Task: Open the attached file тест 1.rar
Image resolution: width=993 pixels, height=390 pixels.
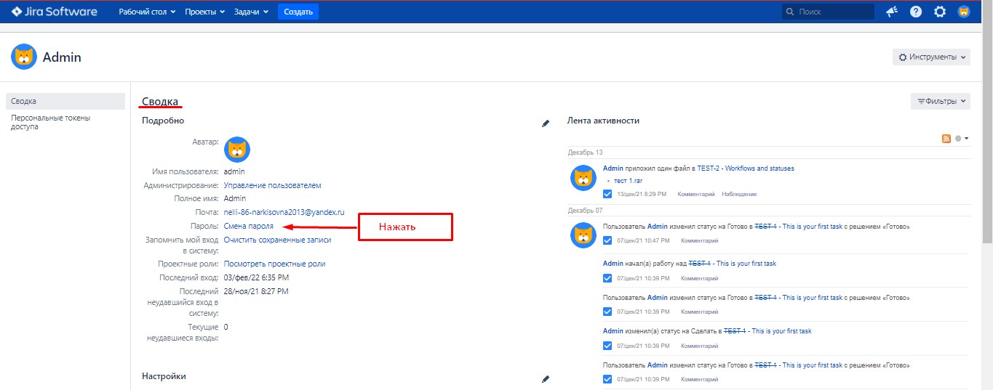Action: point(628,180)
